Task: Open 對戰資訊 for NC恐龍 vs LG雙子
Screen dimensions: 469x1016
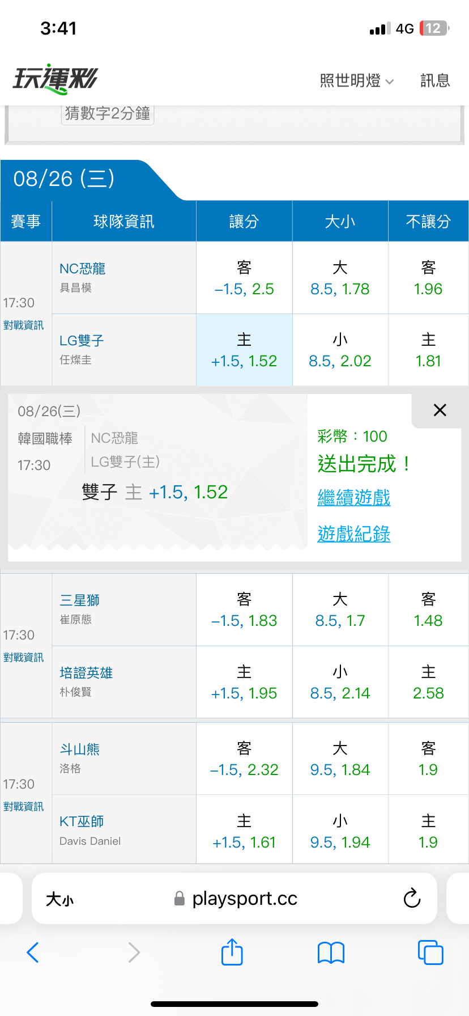Action: click(x=23, y=325)
